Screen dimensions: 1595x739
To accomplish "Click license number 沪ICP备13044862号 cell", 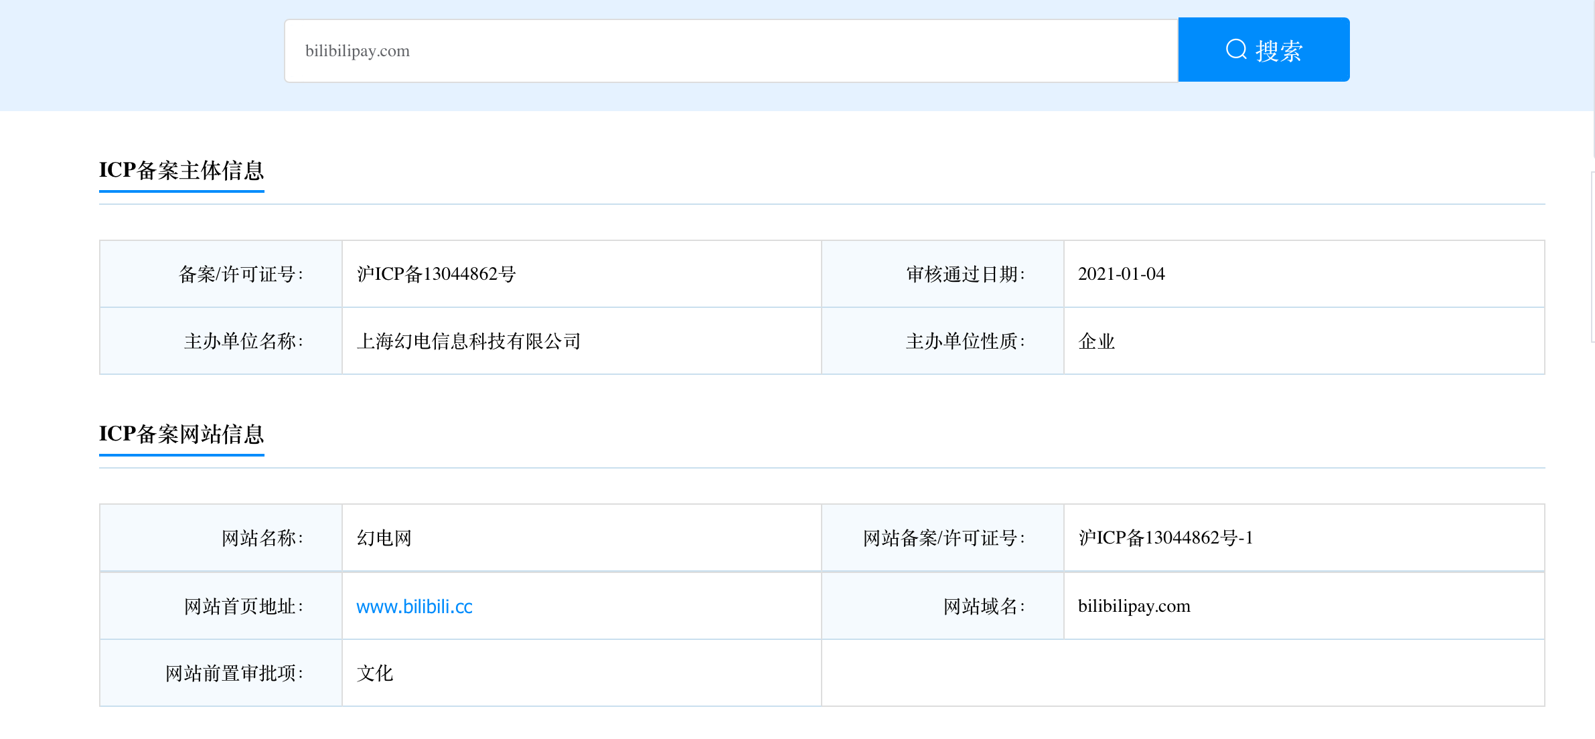I will pos(436,274).
